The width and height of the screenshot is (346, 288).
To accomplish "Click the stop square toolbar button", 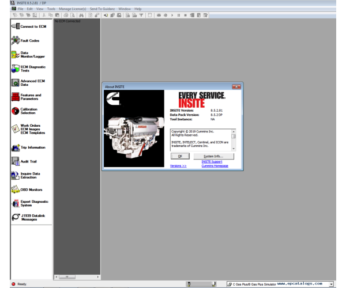I will click(185, 15).
